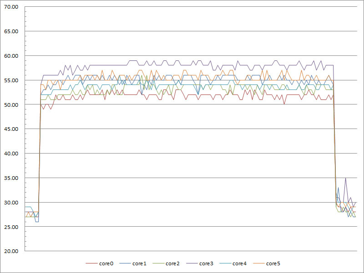Select the core0 legend entry
364x273 pixels.
click(x=99, y=263)
